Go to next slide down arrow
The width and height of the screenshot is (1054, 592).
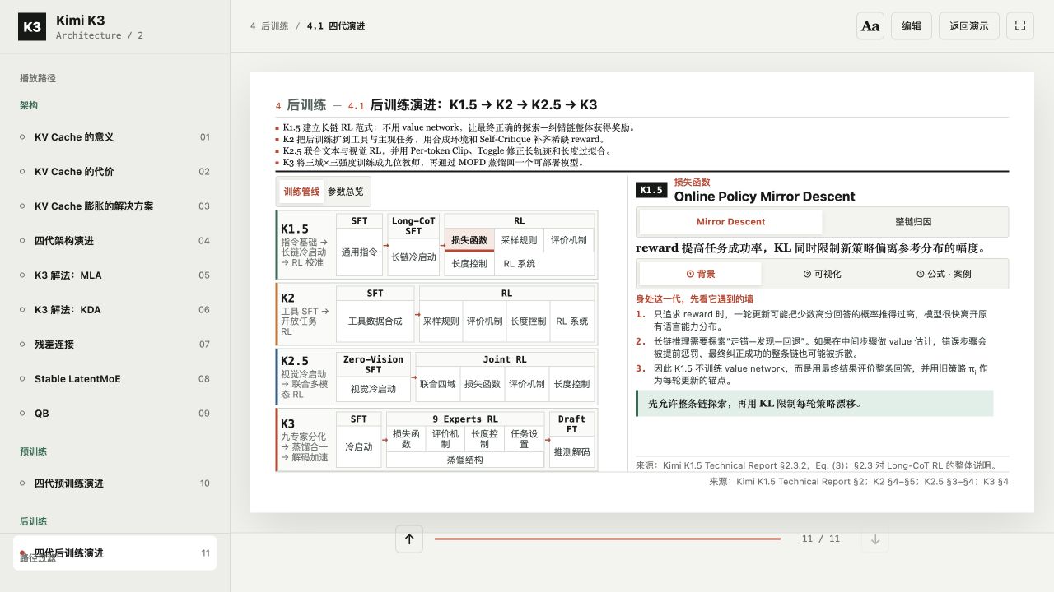(875, 539)
